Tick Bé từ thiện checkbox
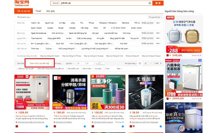 81,69
